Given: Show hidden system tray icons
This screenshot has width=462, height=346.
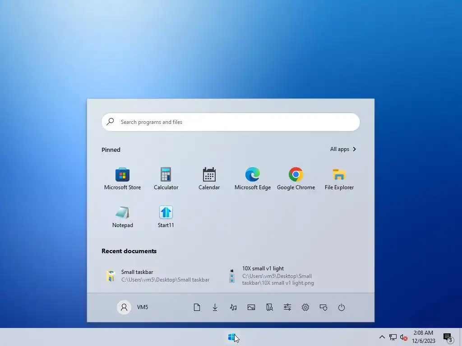Looking at the screenshot, I should click(x=382, y=337).
